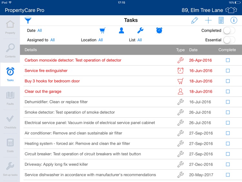This screenshot has width=242, height=182.
Task: Click wrench icon on Dehumidifier row
Action: coord(180,102)
